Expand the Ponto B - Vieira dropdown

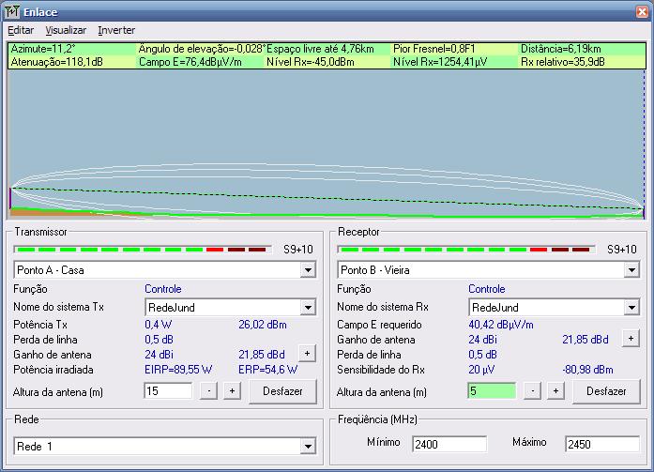pyautogui.click(x=631, y=270)
